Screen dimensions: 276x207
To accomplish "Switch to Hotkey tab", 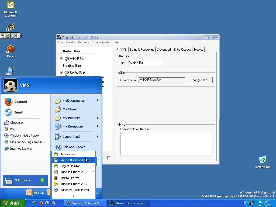I will (199, 50).
